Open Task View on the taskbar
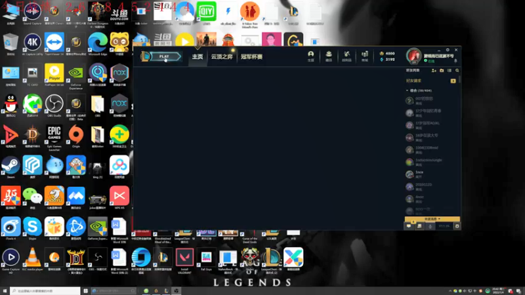Screen dimensions: 525x295 (x=86, y=291)
